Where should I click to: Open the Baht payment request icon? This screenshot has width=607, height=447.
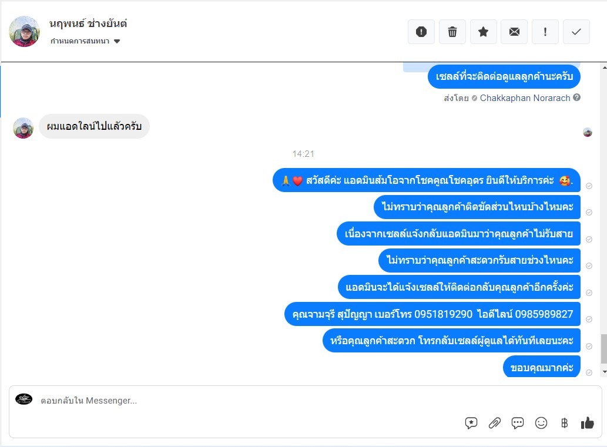[x=564, y=423]
